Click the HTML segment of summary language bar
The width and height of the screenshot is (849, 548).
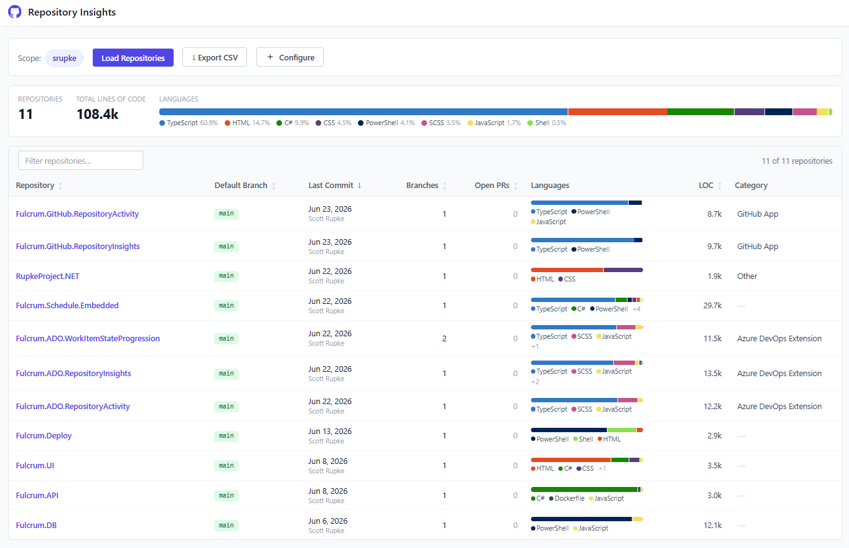tap(617, 111)
